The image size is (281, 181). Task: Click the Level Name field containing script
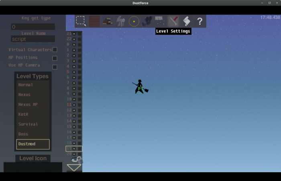click(x=33, y=39)
